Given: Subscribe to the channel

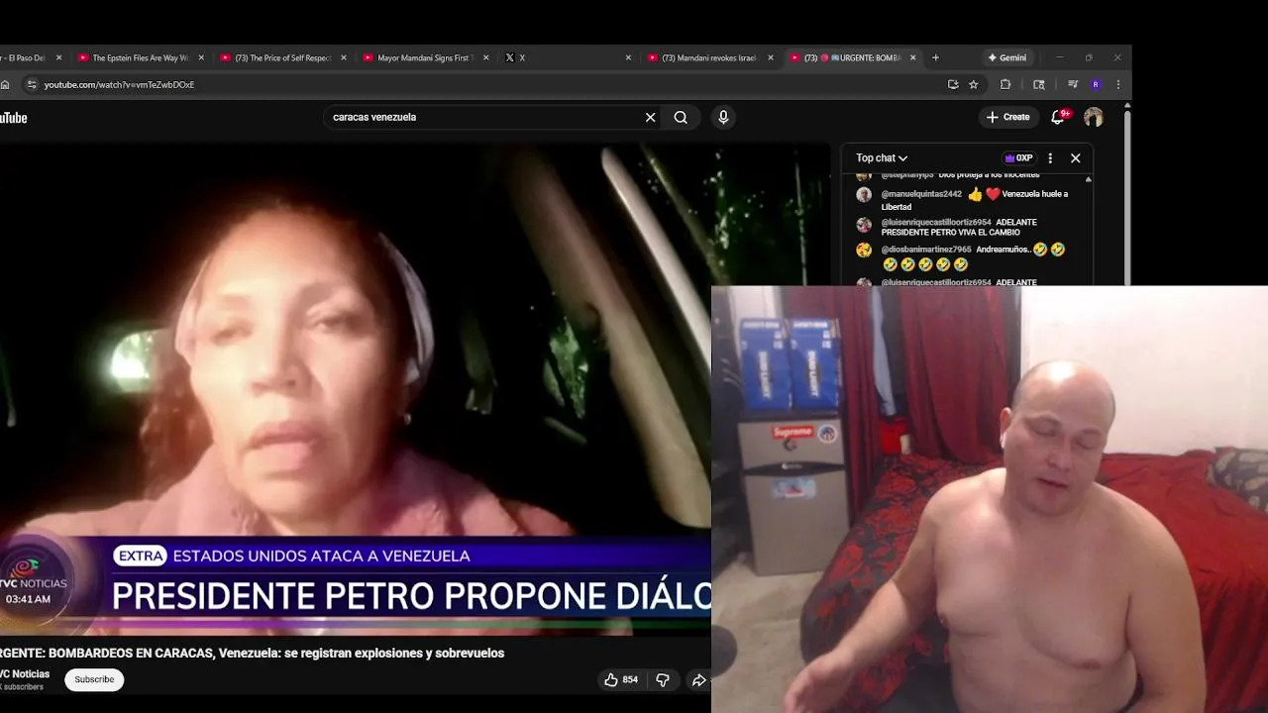Looking at the screenshot, I should tap(94, 679).
